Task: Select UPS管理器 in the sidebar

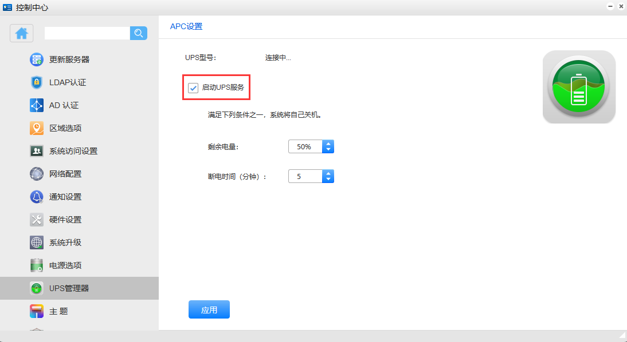Action: 69,288
